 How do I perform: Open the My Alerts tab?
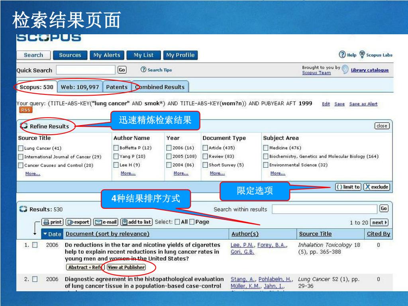(107, 55)
